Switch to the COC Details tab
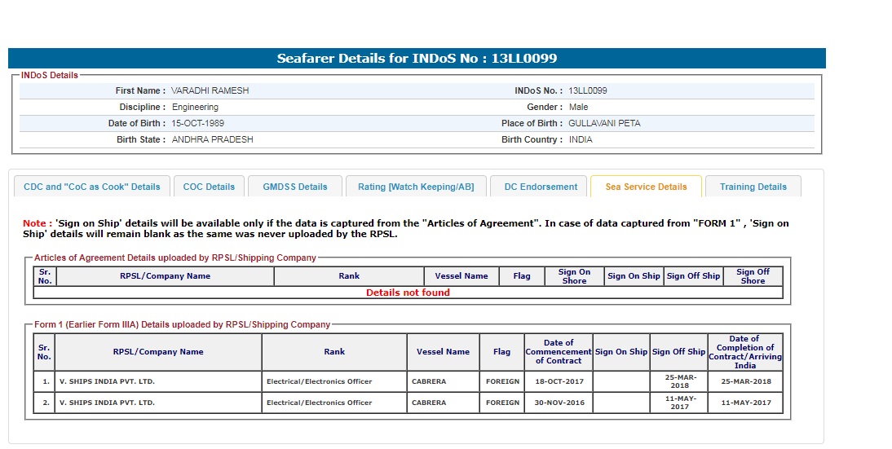The height and width of the screenshot is (449, 892). tap(209, 187)
